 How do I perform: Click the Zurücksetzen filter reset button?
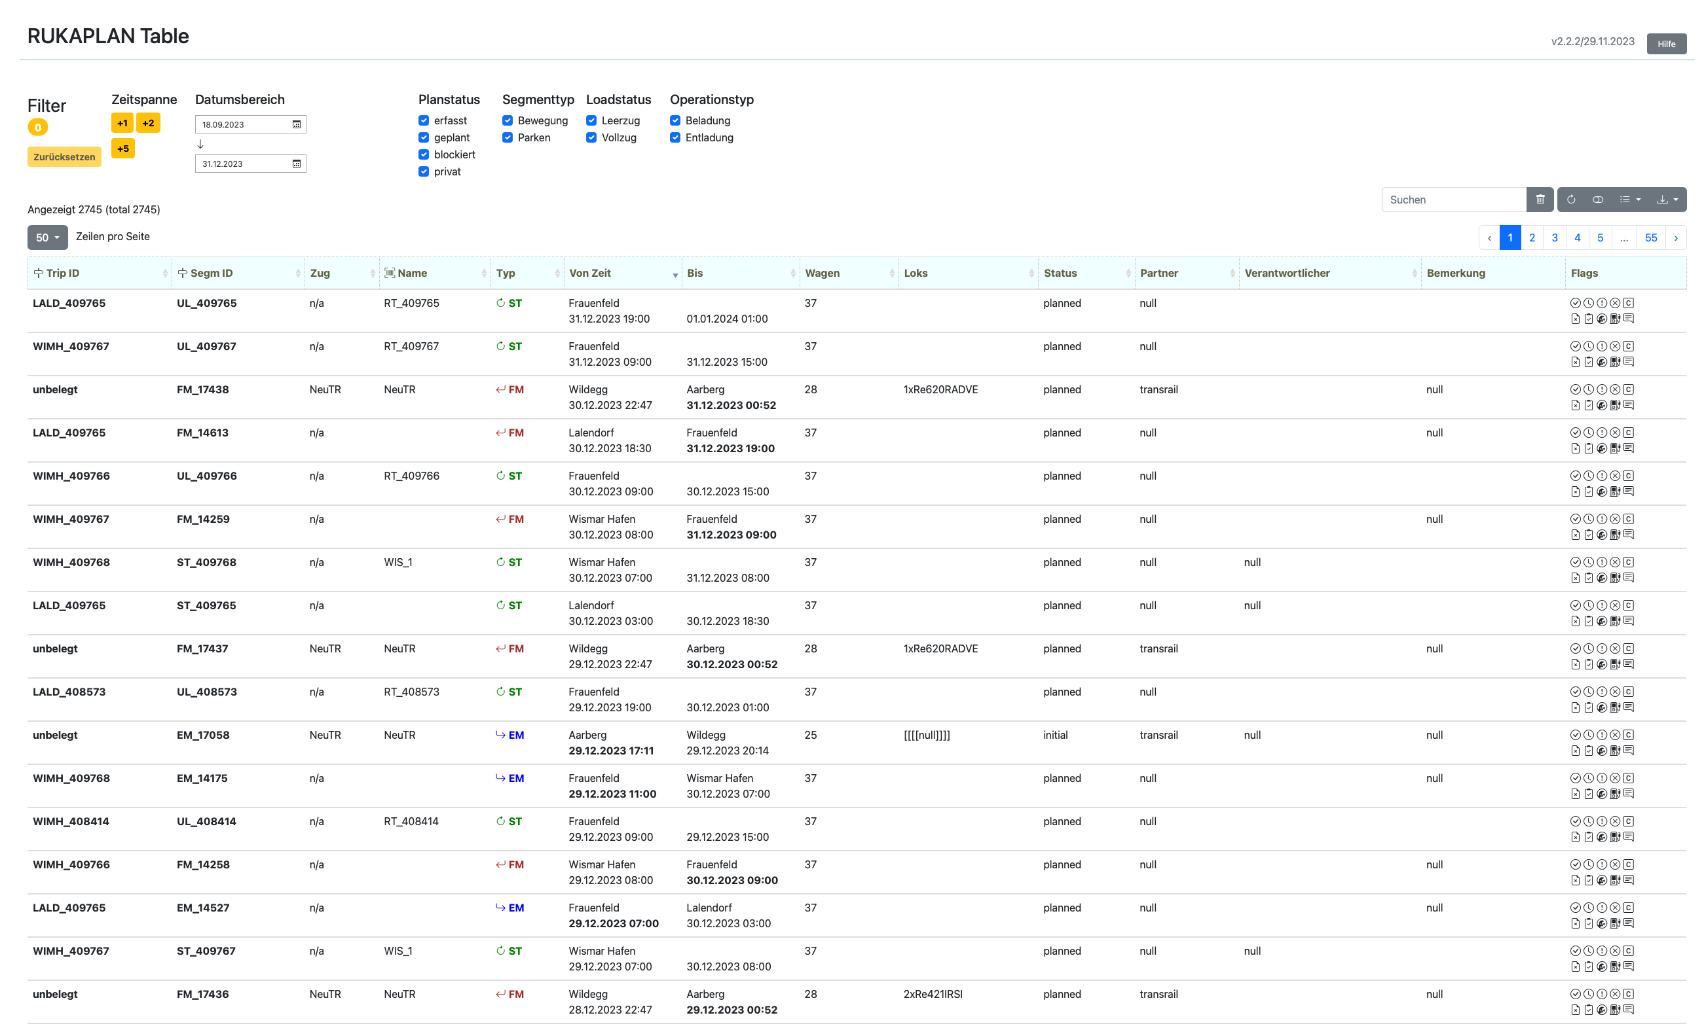tap(64, 158)
